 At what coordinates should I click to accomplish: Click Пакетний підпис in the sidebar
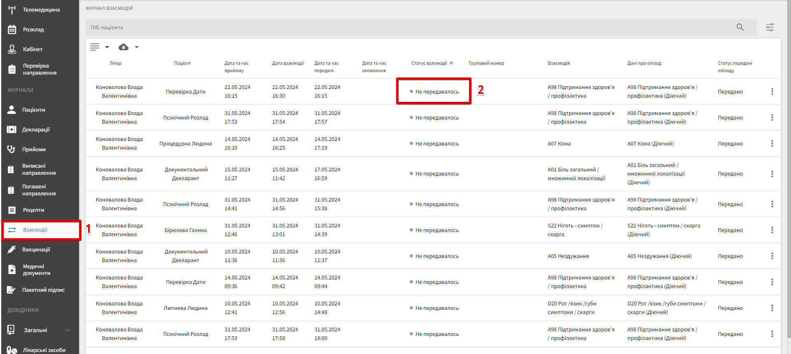pyautogui.click(x=43, y=290)
